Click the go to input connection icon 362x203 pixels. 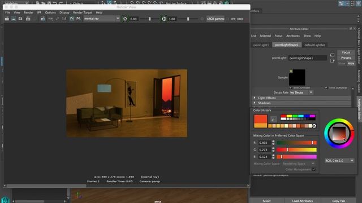point(332,55)
